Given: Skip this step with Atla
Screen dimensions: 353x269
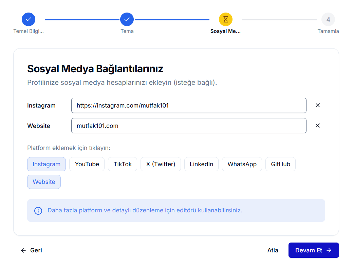Looking at the screenshot, I should click(273, 250).
